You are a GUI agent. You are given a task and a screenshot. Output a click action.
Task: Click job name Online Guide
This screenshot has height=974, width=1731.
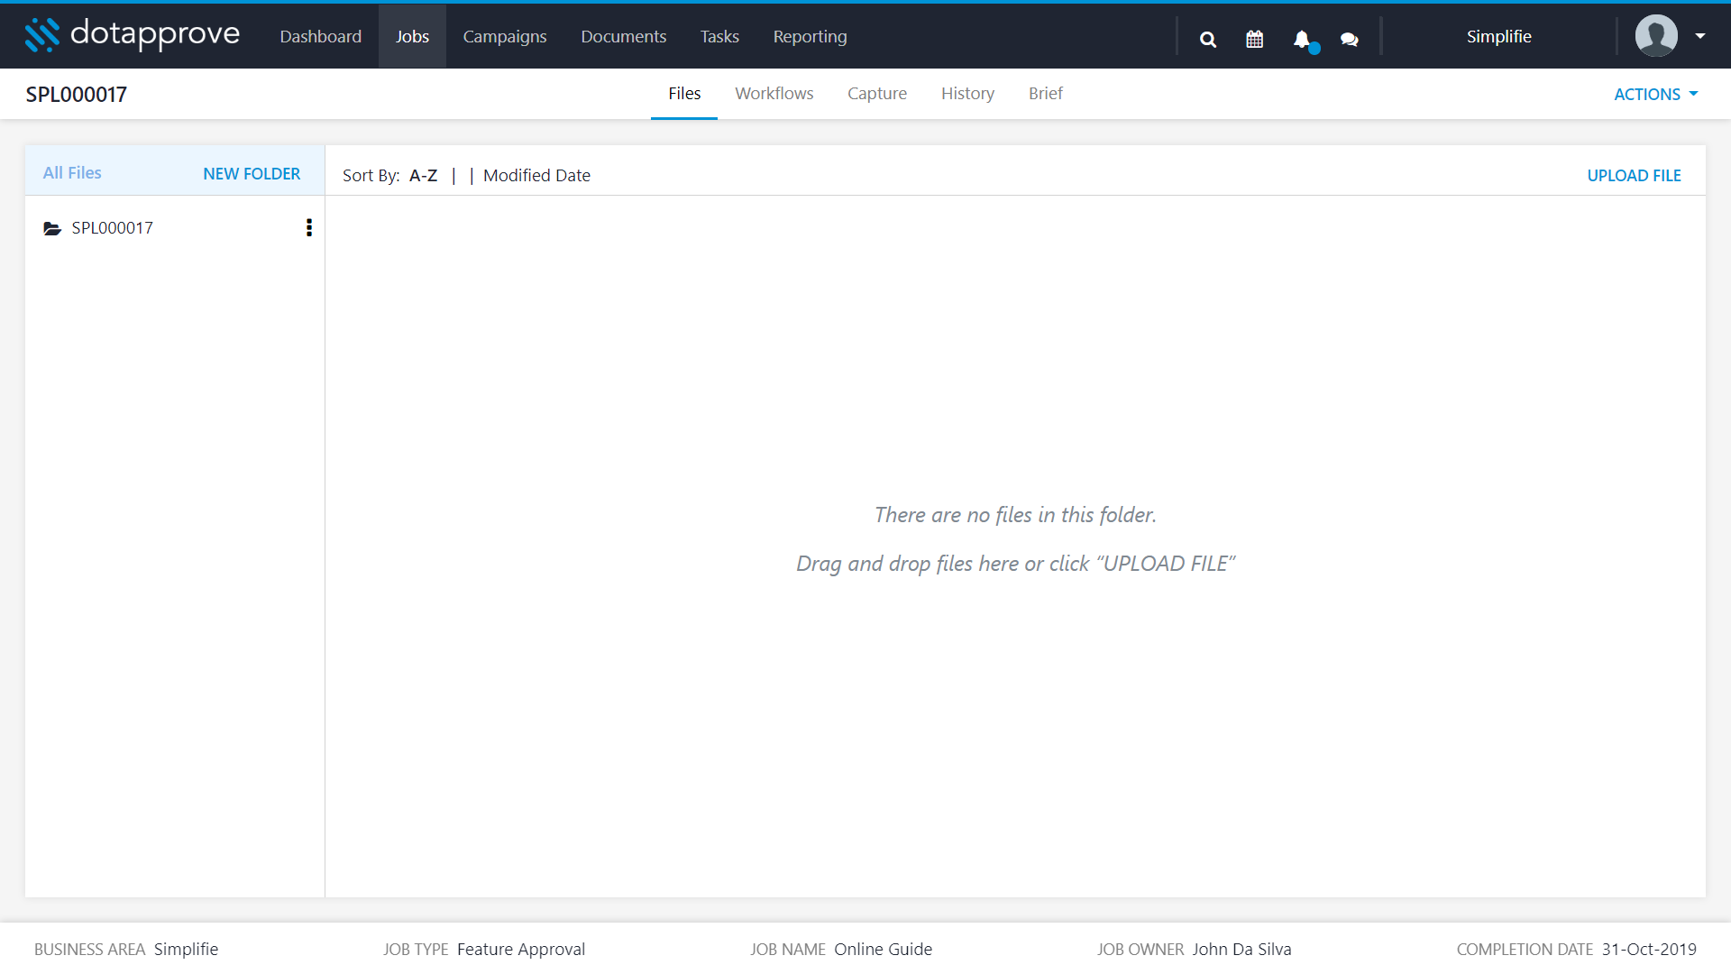pyautogui.click(x=883, y=949)
